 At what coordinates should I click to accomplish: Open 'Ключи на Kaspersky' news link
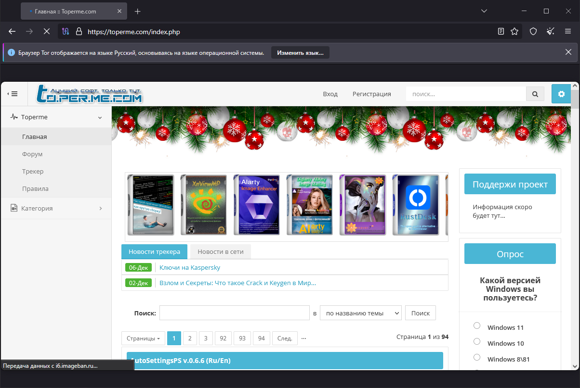click(190, 267)
